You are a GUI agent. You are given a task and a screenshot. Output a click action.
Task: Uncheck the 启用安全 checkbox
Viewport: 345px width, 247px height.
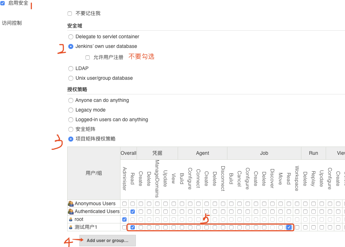[3, 3]
